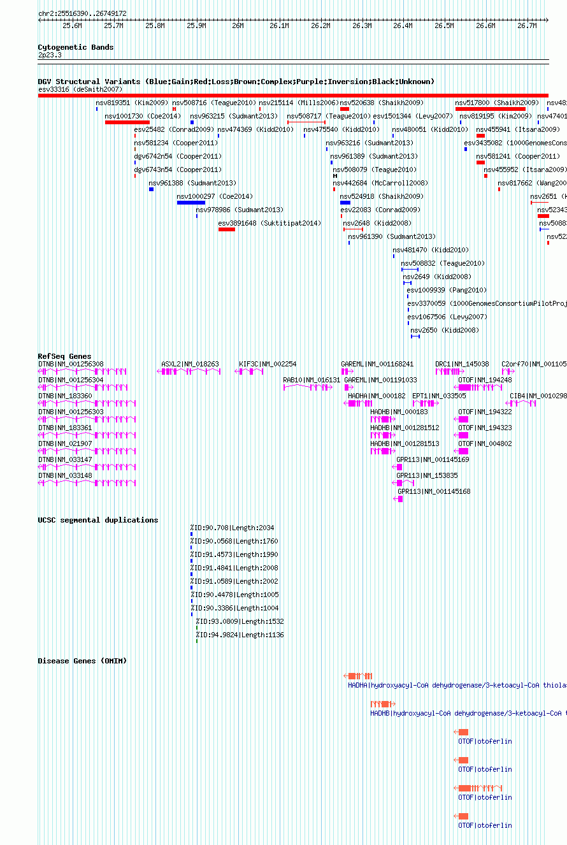Open variant nsv2649 (Kidd2008)
The width and height of the screenshot is (567, 845).
click(437, 277)
